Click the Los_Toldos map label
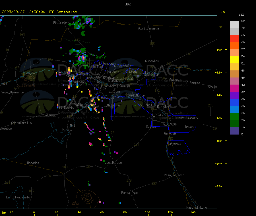The height and width of the screenshot is (216, 256). tap(113, 163)
